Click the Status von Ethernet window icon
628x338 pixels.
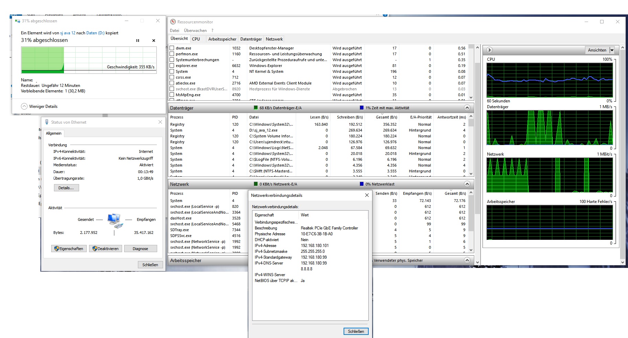click(x=47, y=122)
